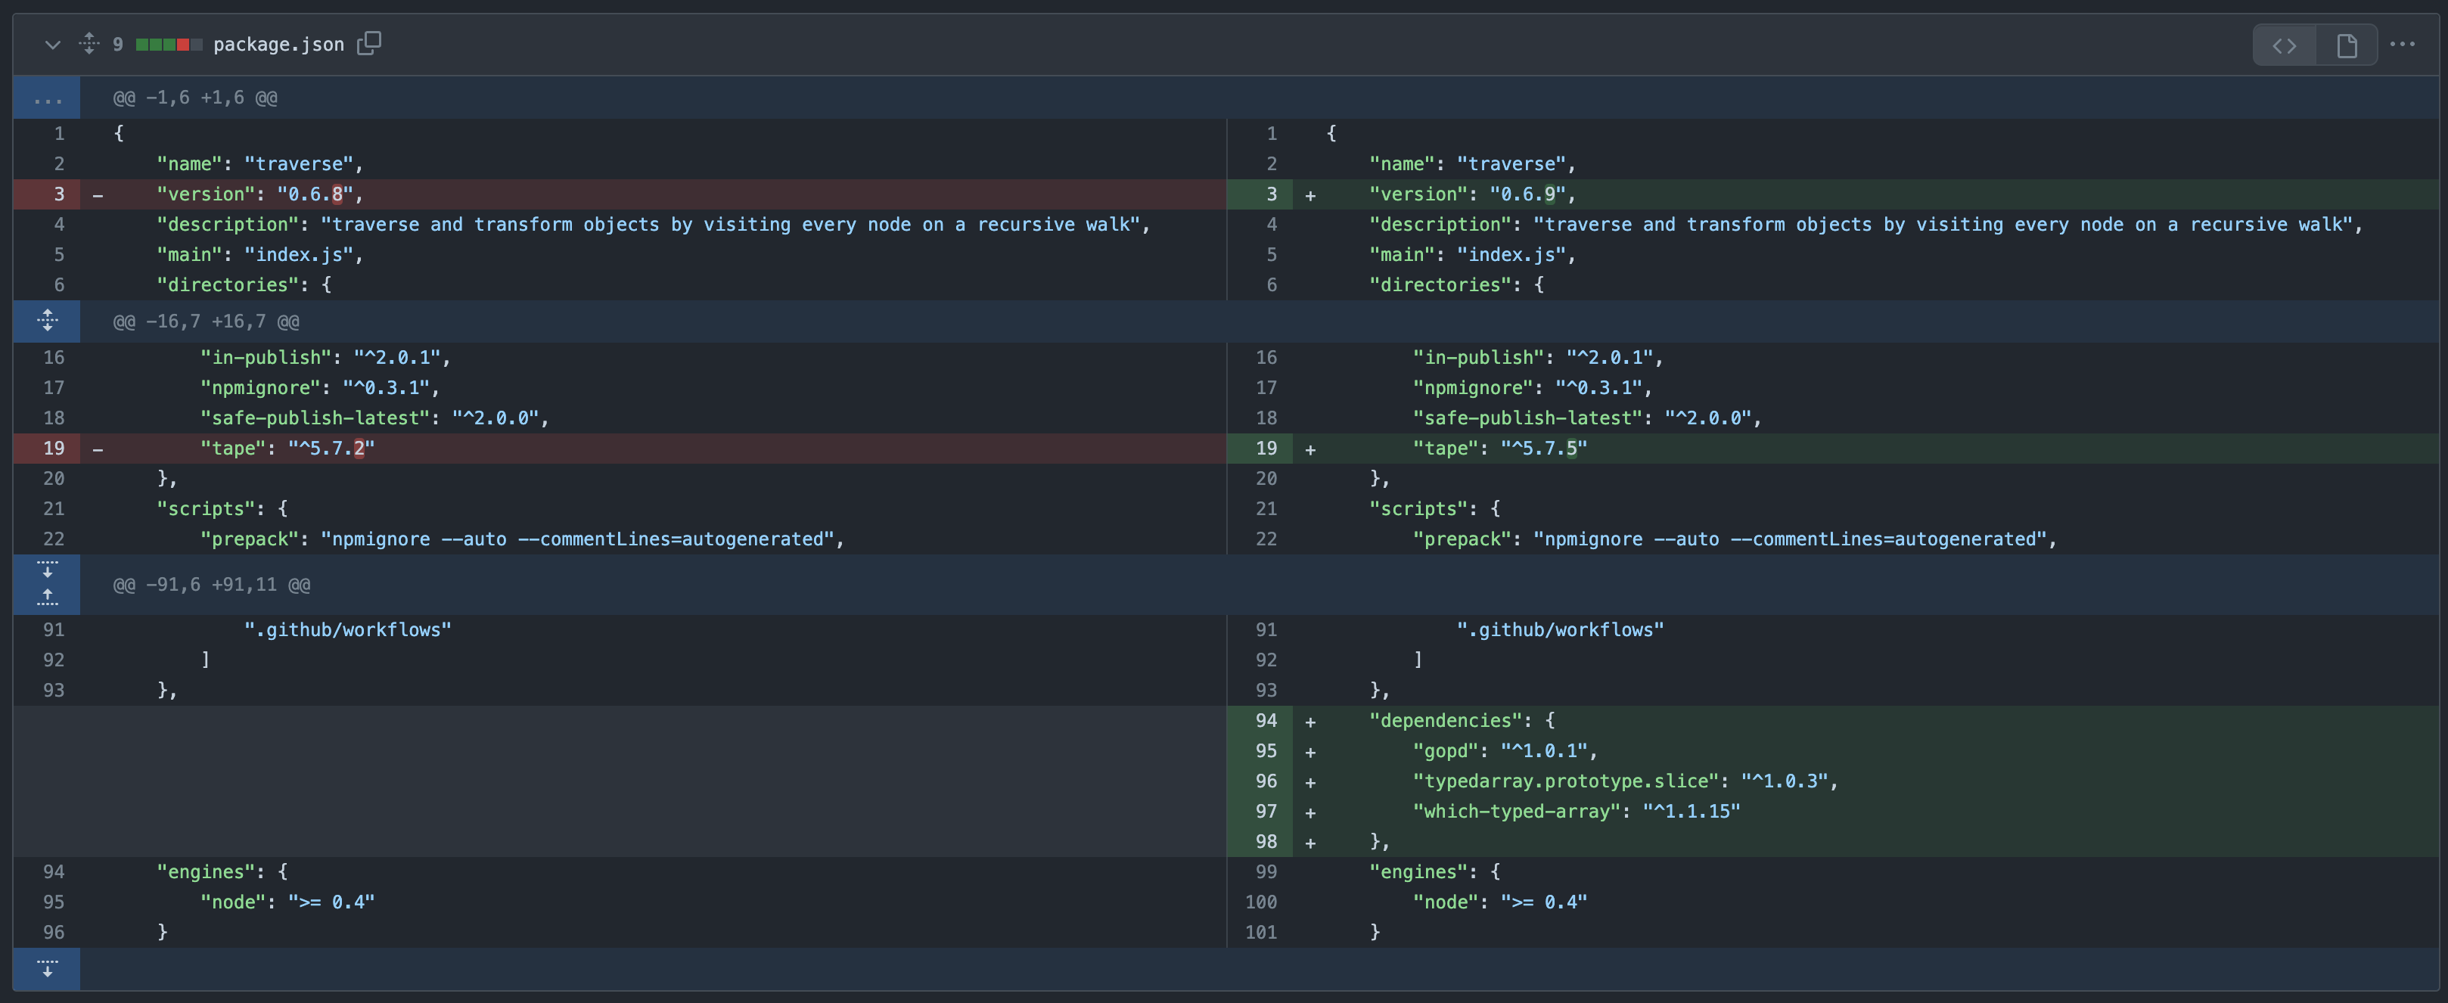Click the minus marker on removed tape line
The height and width of the screenshot is (1003, 2448).
tap(98, 449)
